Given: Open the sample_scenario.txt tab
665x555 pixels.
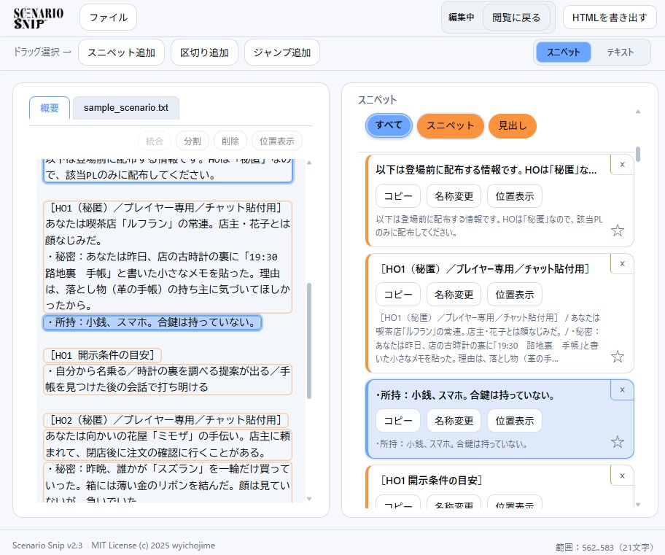Looking at the screenshot, I should pyautogui.click(x=126, y=108).
